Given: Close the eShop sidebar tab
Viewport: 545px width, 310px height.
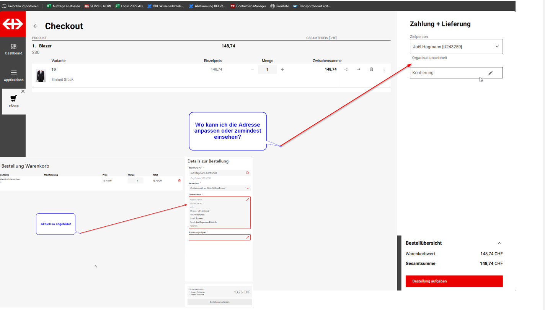Looking at the screenshot, I should coord(23,91).
